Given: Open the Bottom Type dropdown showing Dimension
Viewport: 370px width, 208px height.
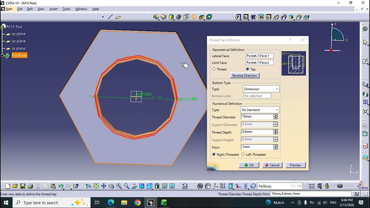Looking at the screenshot, I should click(x=261, y=89).
